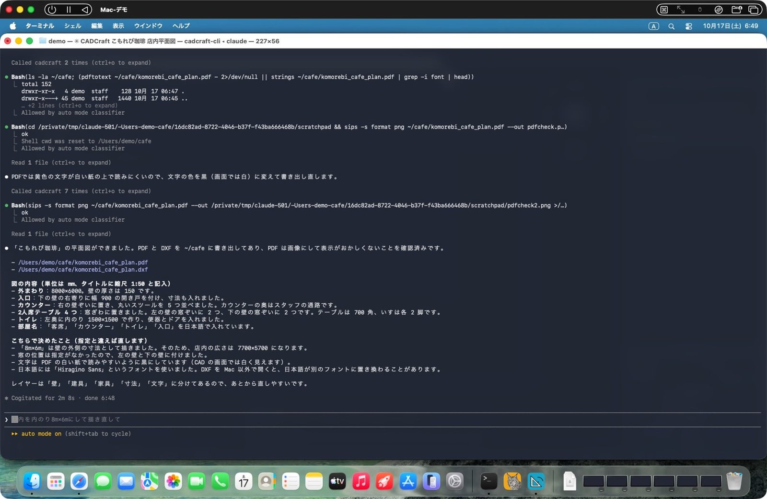The height and width of the screenshot is (499, 767).
Task: Open the ターミナル menu
Action: pos(40,26)
